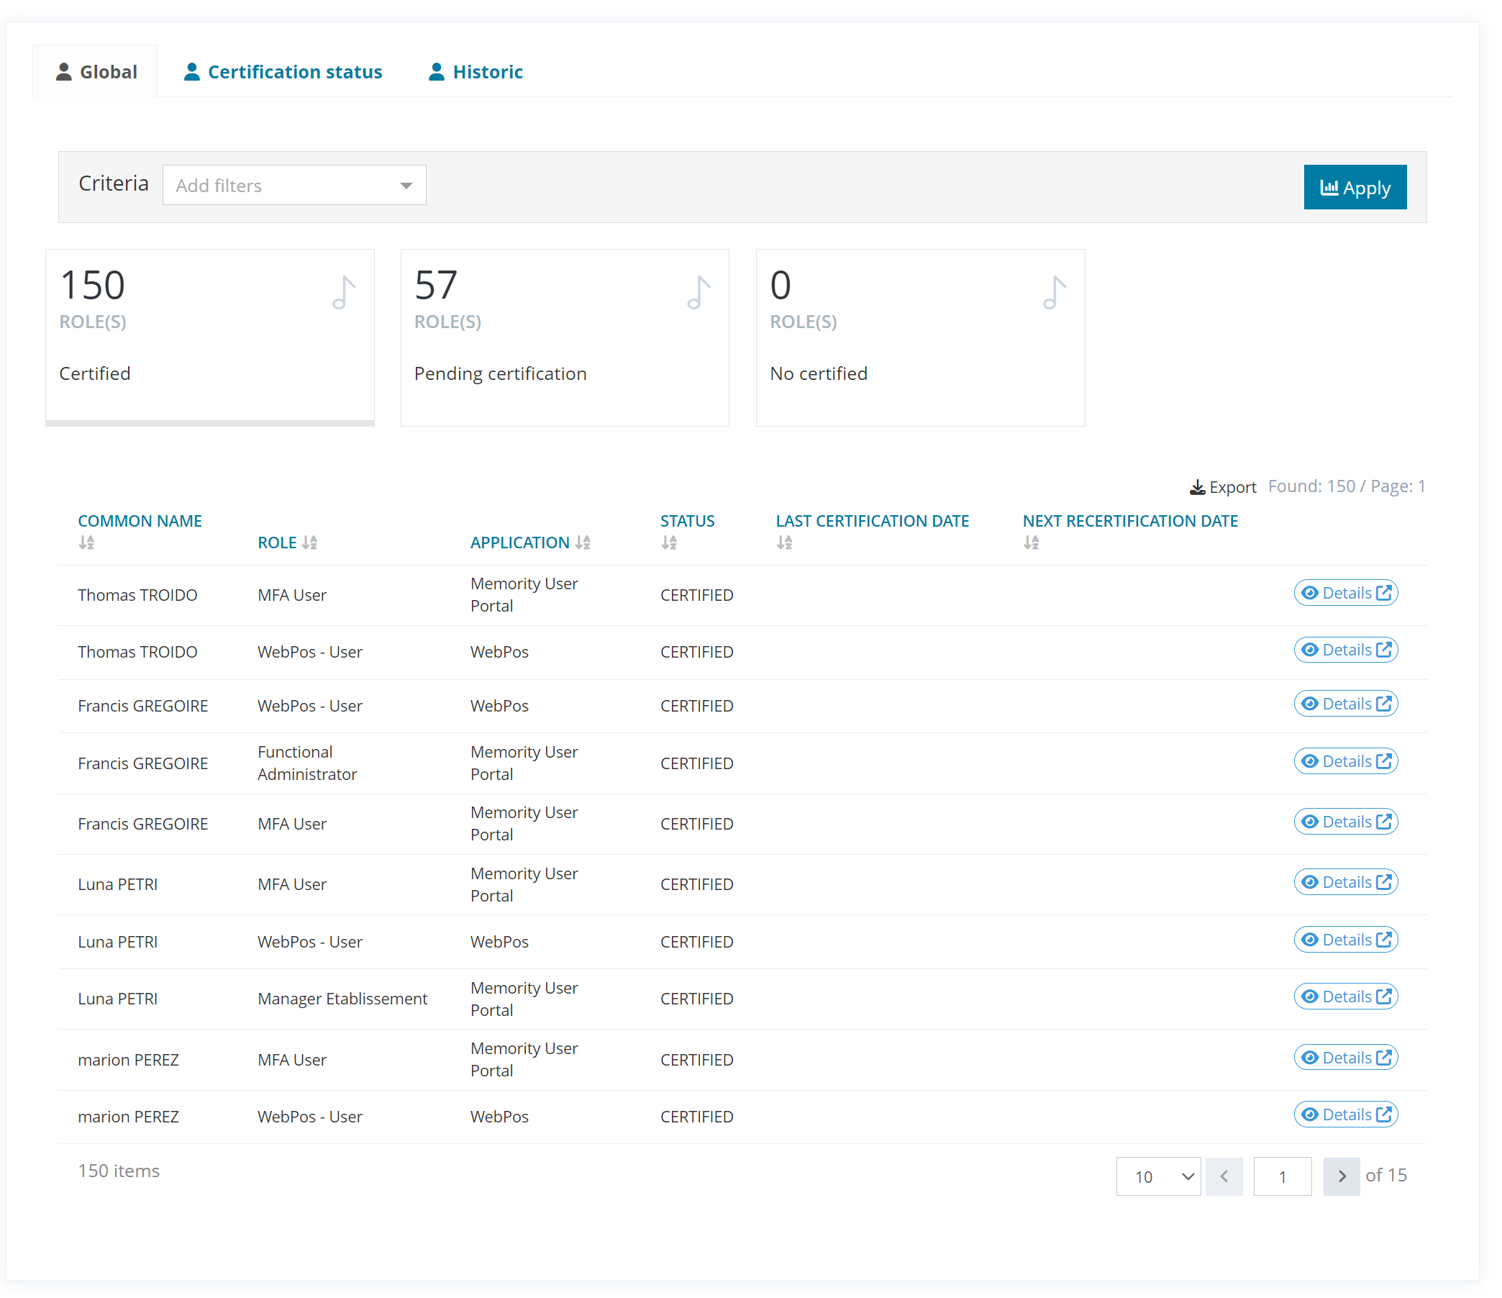Switch to Certification status tab
This screenshot has width=1502, height=1298.
tap(283, 72)
